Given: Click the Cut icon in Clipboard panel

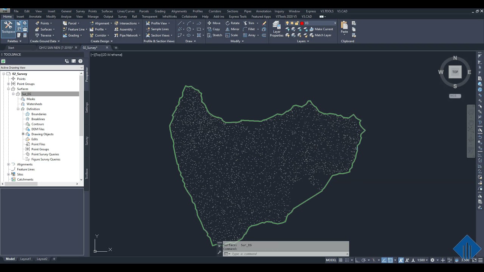Looking at the screenshot, I should [x=354, y=23].
